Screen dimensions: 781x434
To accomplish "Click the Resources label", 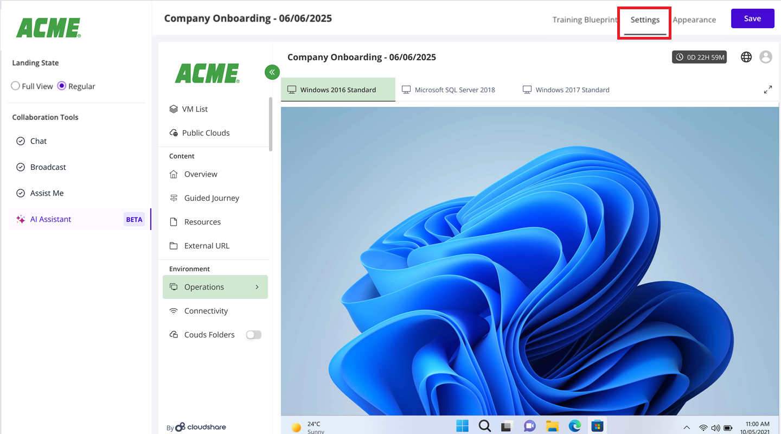I will [x=202, y=222].
